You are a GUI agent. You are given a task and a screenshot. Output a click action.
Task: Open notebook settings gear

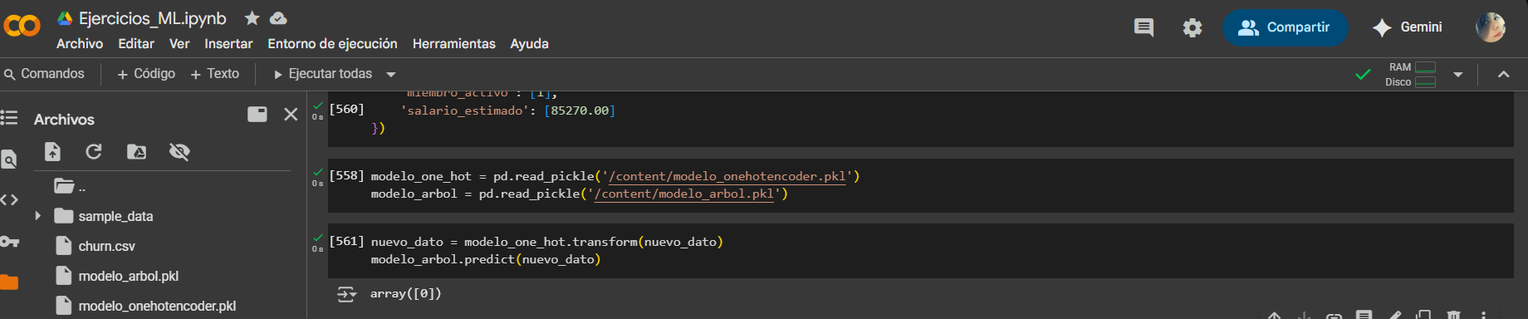pyautogui.click(x=1193, y=27)
